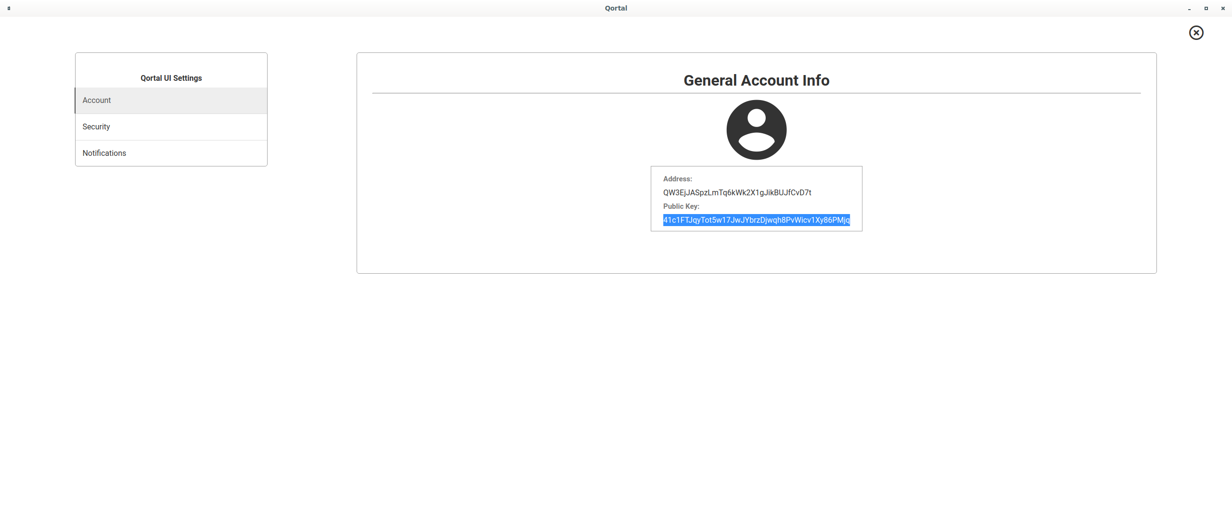Click the address QW3EjJASpzLmTq6kWk2X1gJikBUJfCvD7t
Viewport: 1232px width, 507px height.
[x=737, y=192]
